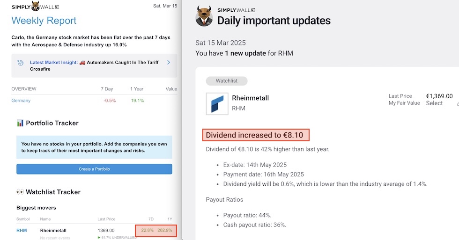Select My Fair Value for Rheinmetall
The image size is (459, 240).
pyautogui.click(x=434, y=103)
